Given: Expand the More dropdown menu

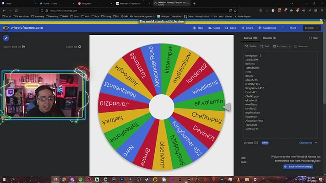Looking at the screenshot, I should [x=294, y=28].
